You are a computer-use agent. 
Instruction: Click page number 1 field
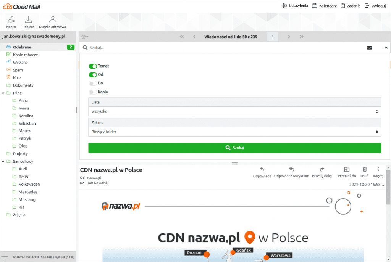click(273, 37)
